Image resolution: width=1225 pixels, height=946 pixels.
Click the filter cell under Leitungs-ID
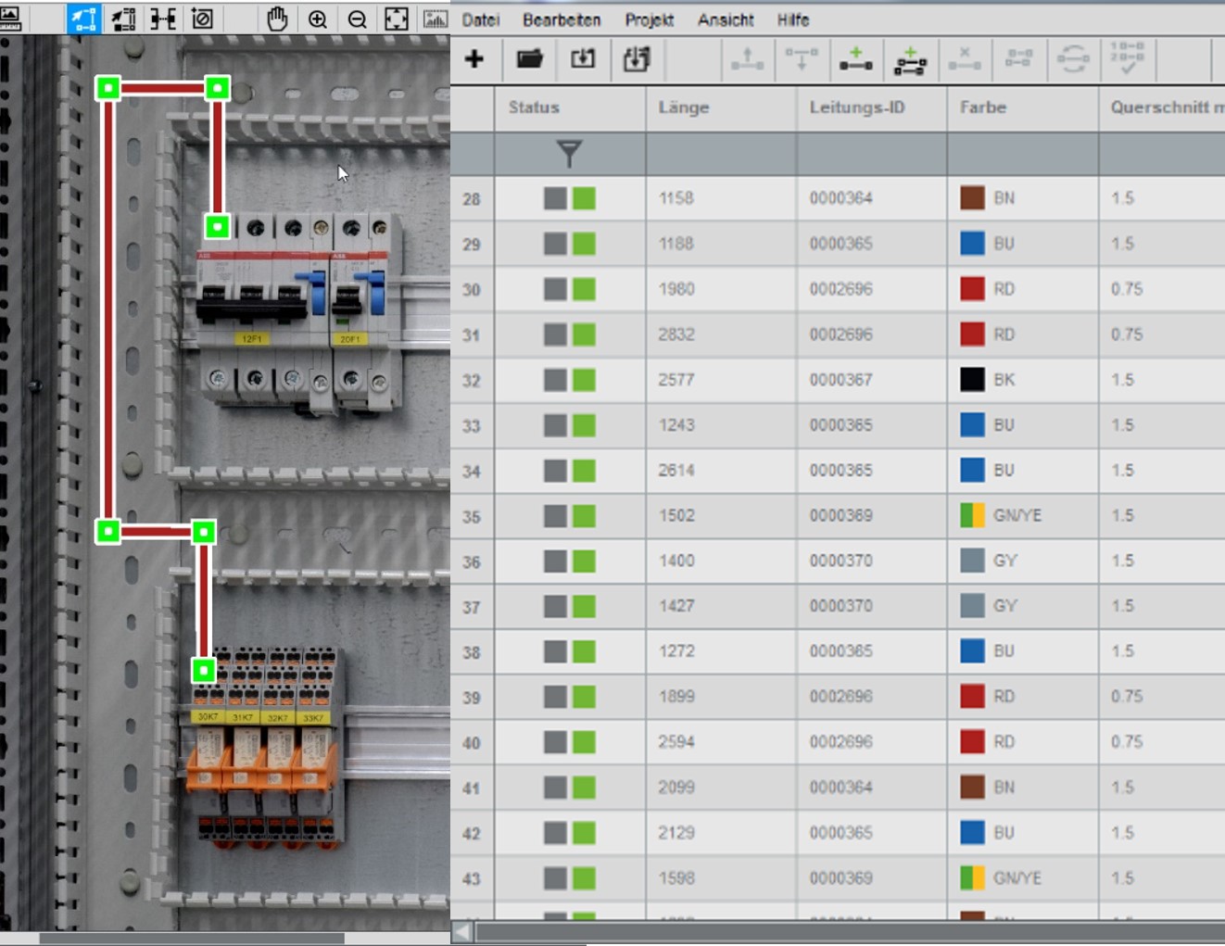871,154
